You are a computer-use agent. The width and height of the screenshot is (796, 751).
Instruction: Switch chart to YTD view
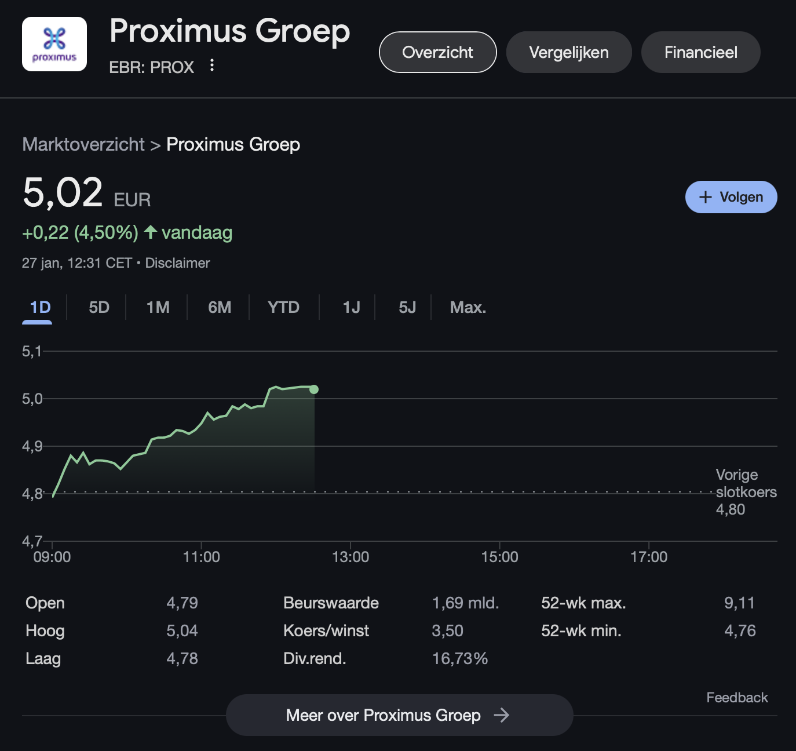[283, 307]
